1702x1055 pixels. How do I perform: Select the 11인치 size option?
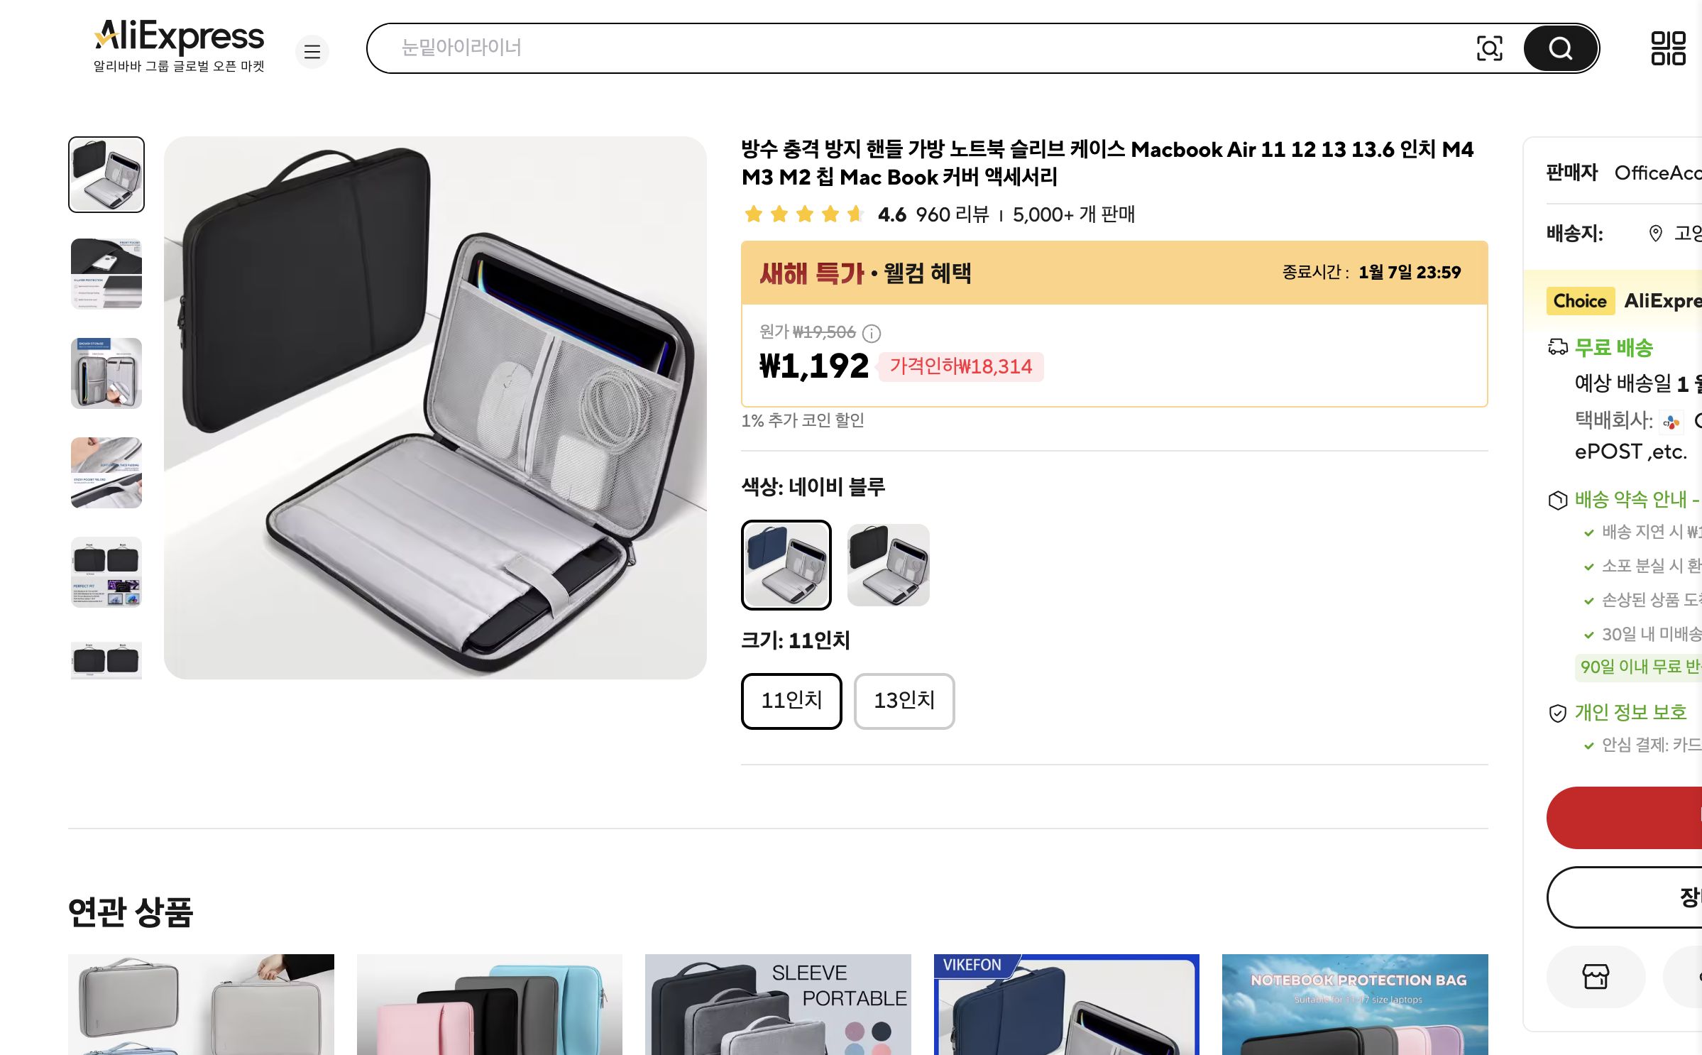point(791,701)
